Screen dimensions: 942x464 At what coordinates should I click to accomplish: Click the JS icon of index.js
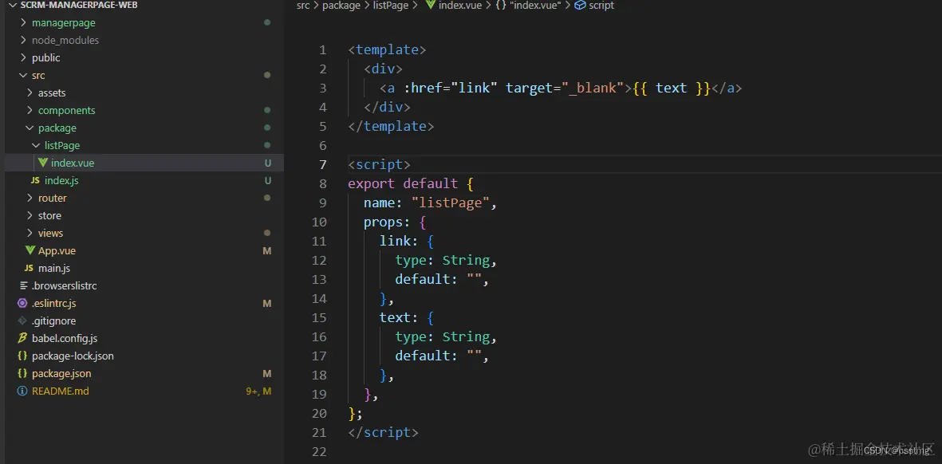coord(35,181)
